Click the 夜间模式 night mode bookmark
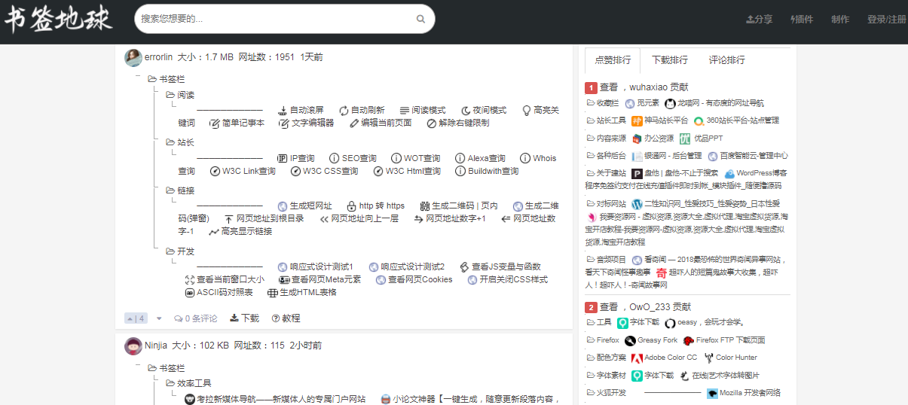 pyautogui.click(x=483, y=110)
